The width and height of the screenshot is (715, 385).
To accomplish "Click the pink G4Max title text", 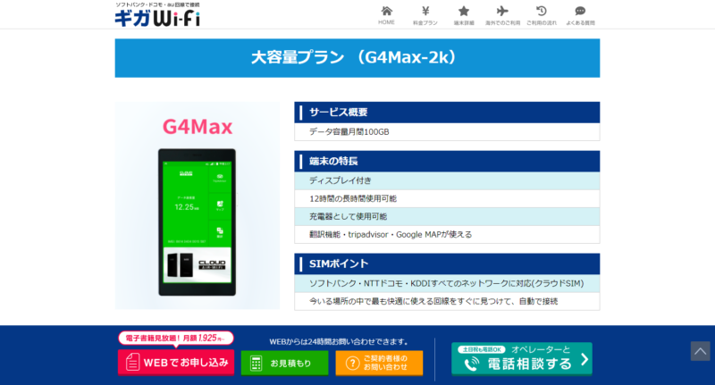I will click(x=198, y=127).
